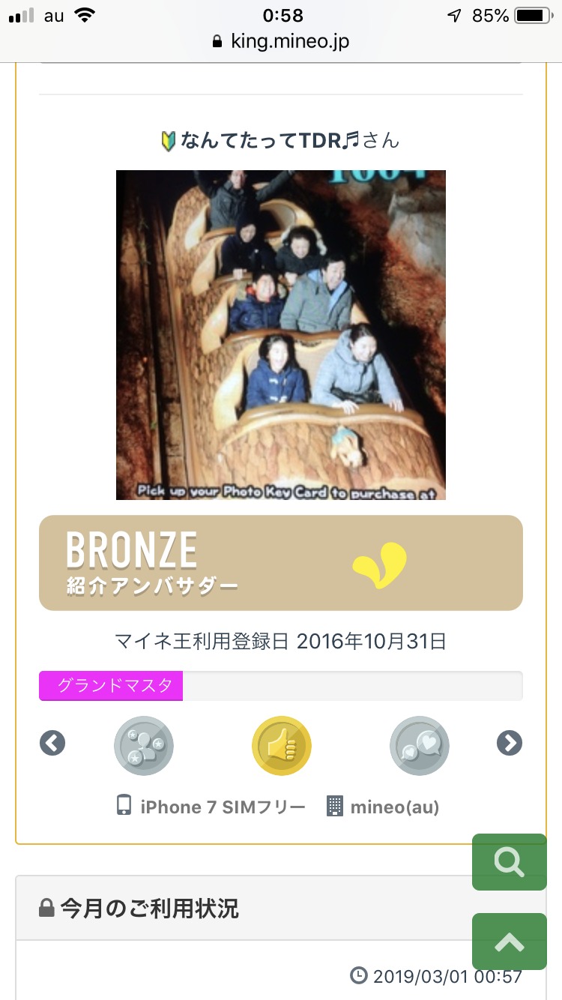The image size is (562, 1000).
Task: Tap the lock icon beside 今月のご利用状況
Action: point(46,909)
